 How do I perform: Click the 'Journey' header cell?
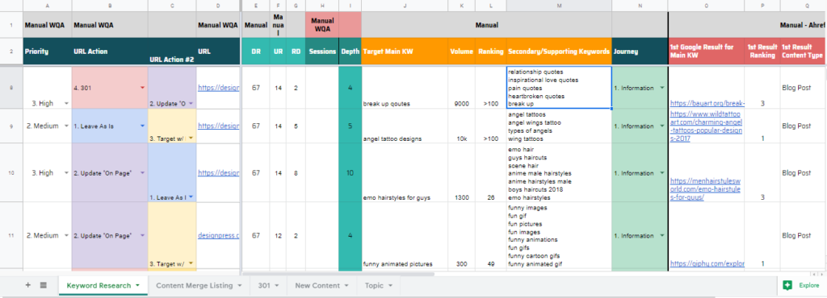point(640,52)
